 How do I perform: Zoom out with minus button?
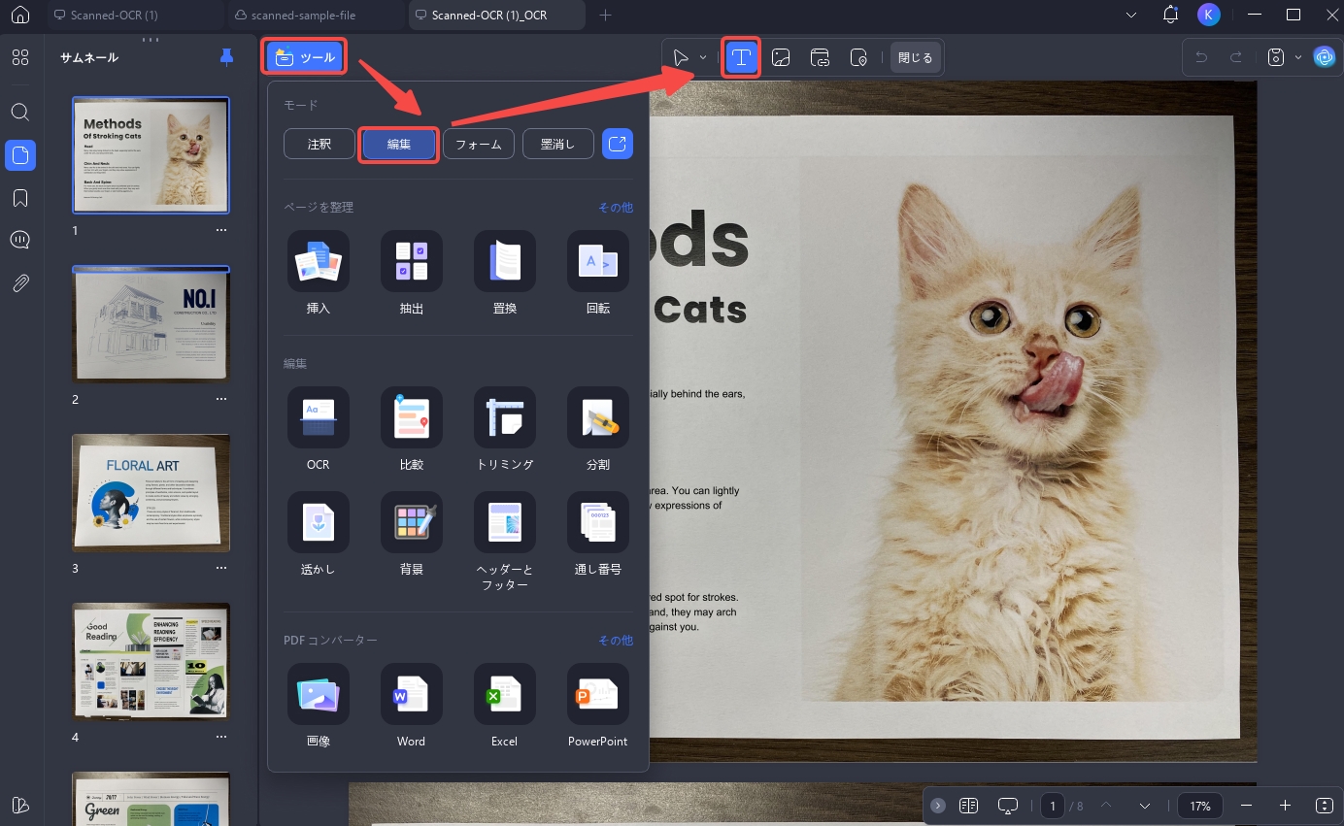point(1247,806)
